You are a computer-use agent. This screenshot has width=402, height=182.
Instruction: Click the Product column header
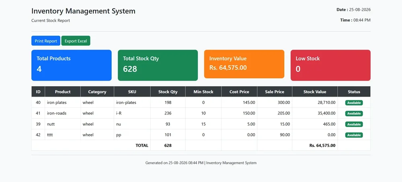(63, 92)
